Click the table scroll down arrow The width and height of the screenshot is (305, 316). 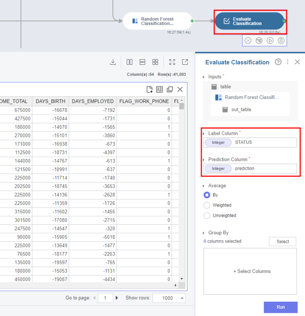(x=182, y=279)
